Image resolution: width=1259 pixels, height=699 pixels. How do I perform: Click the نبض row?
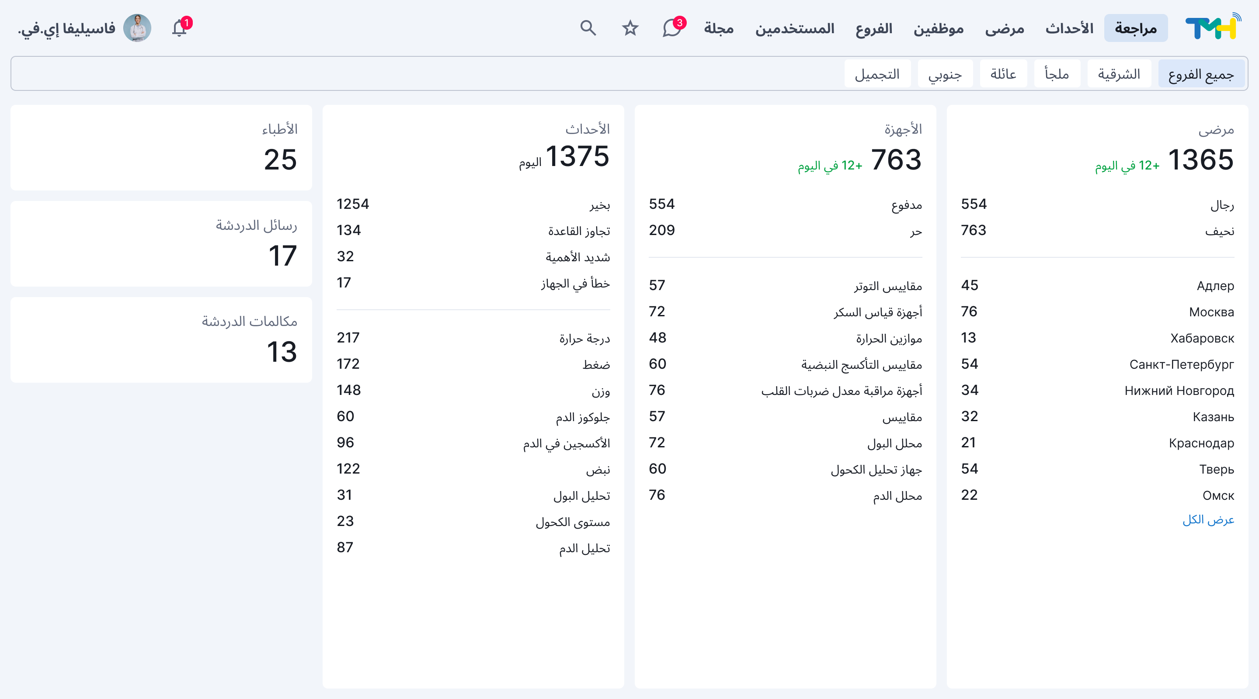tap(473, 469)
